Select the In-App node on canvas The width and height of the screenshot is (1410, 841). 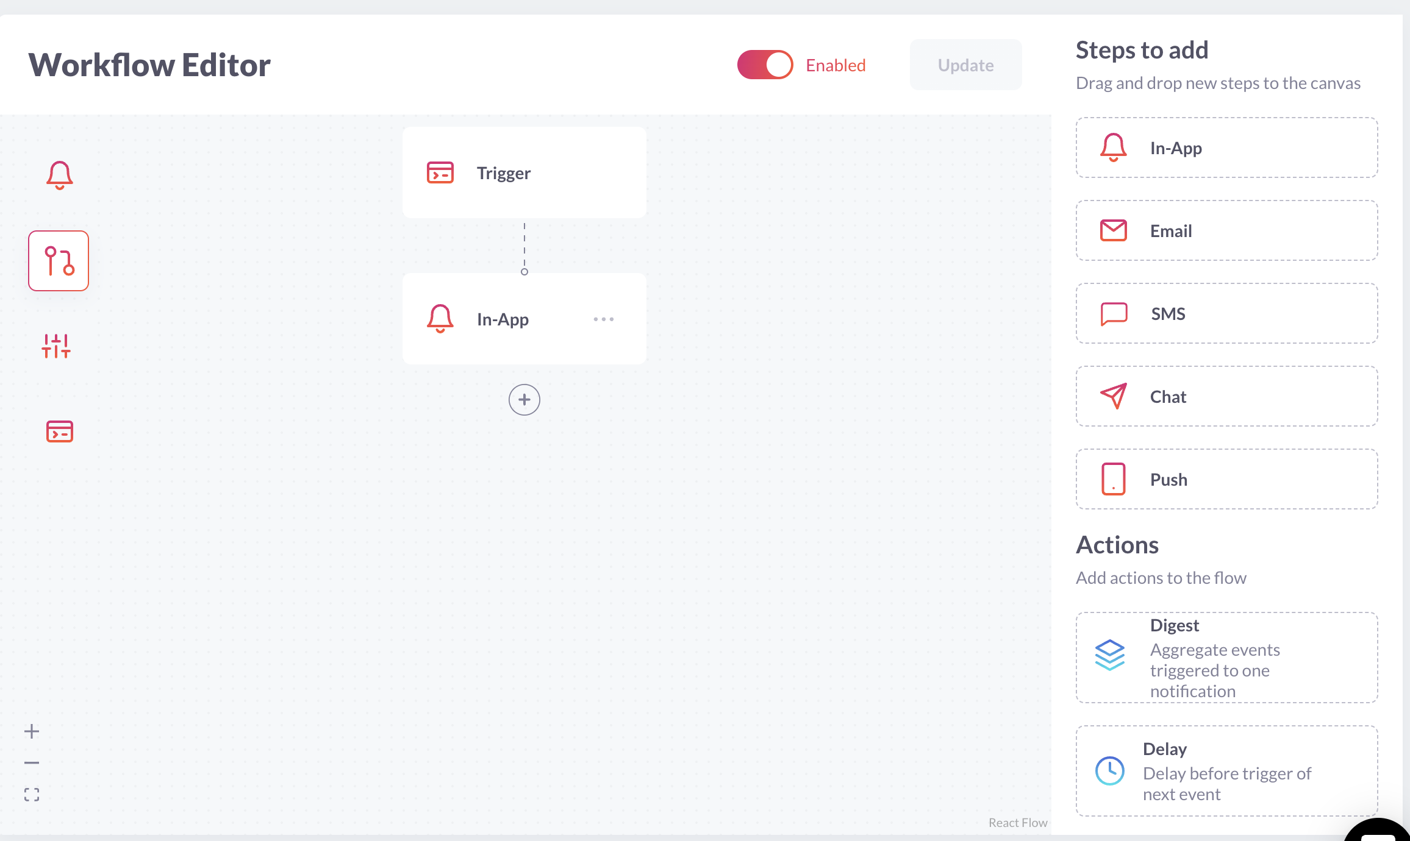pyautogui.click(x=503, y=319)
